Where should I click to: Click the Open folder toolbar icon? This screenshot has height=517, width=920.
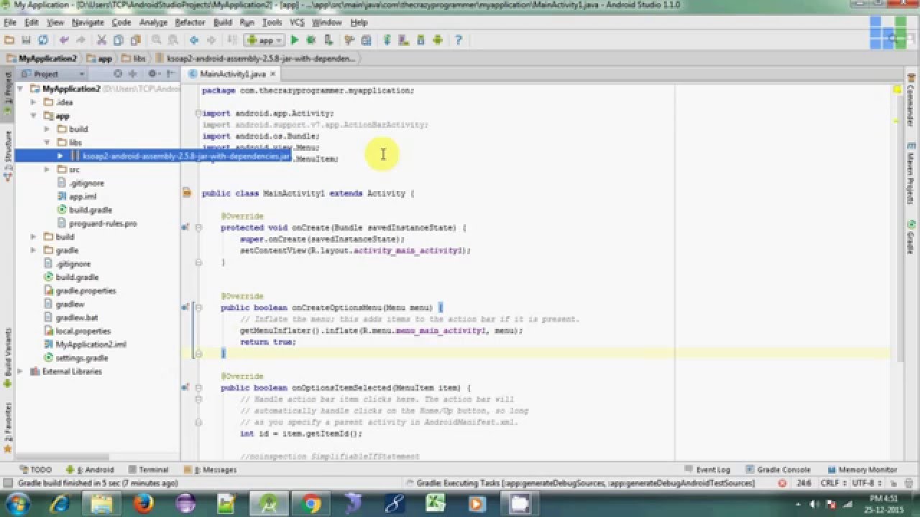[10, 40]
